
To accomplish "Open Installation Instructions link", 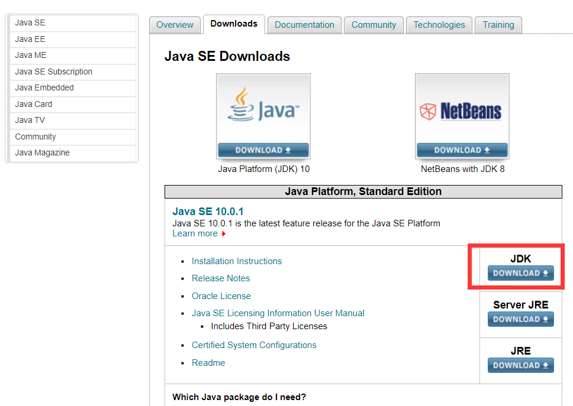I will pyautogui.click(x=237, y=261).
